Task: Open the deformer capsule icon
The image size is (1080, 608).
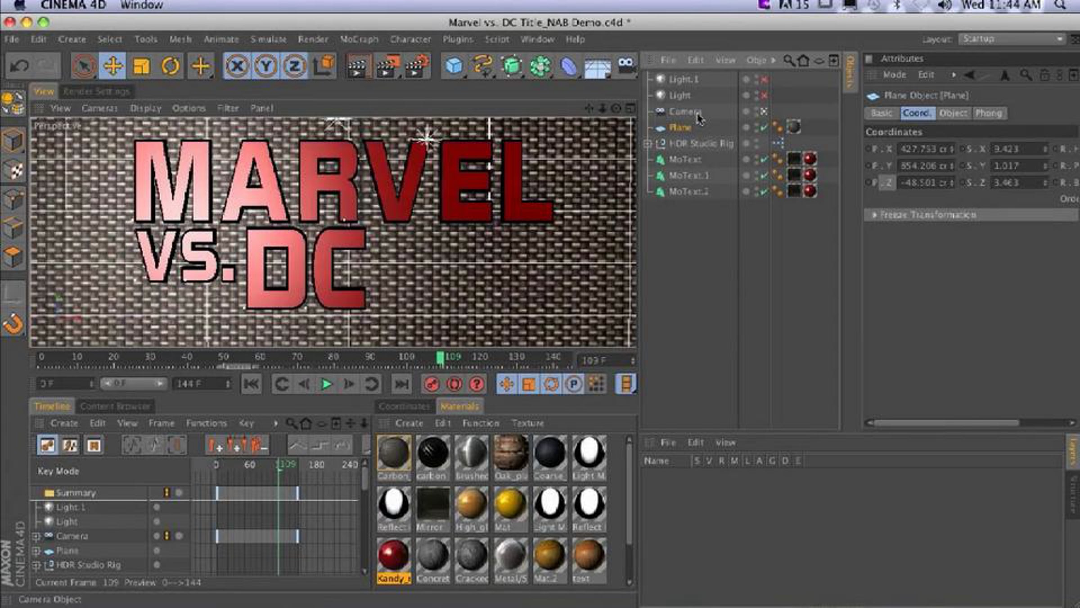Action: click(x=569, y=66)
